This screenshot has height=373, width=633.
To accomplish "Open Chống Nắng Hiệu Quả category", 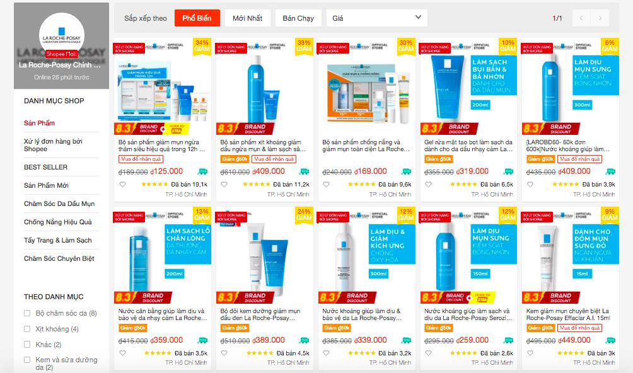I will click(58, 222).
